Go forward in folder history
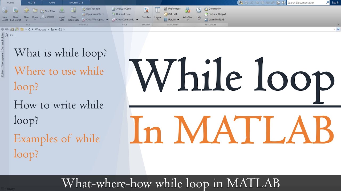Screen dimensions: 341x191 coord(7,29)
